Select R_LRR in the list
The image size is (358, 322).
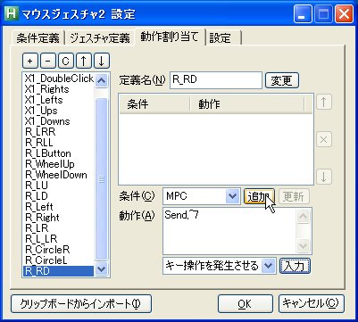(x=59, y=132)
